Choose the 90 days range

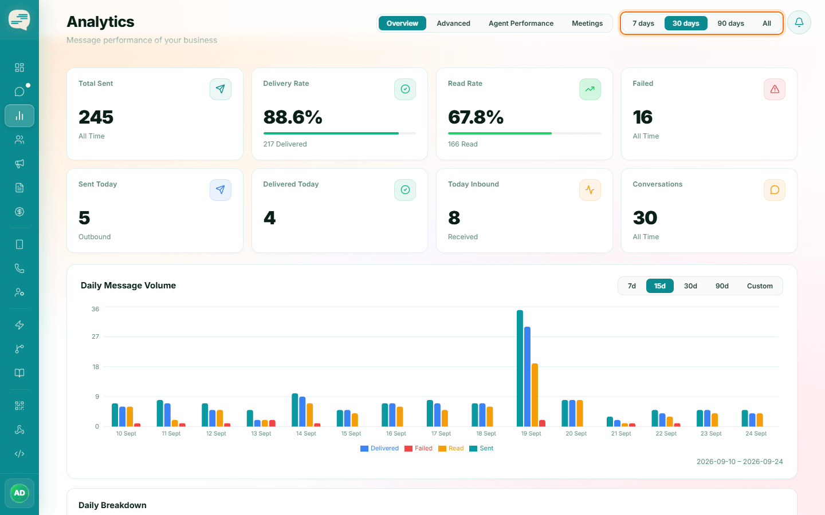point(730,23)
